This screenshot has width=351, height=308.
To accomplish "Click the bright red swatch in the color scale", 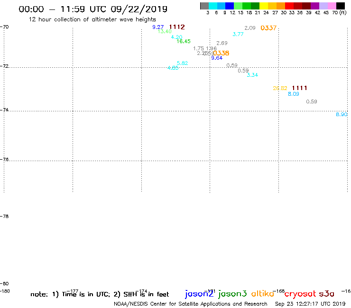I will (289, 6).
